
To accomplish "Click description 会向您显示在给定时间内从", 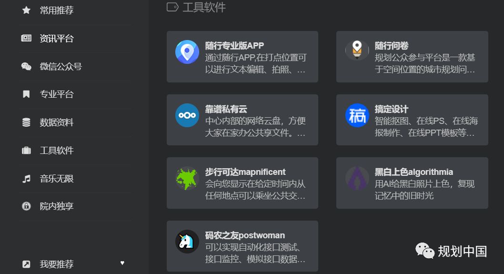I will coord(255,184).
